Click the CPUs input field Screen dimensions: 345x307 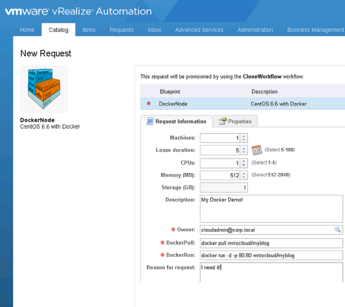(x=220, y=163)
